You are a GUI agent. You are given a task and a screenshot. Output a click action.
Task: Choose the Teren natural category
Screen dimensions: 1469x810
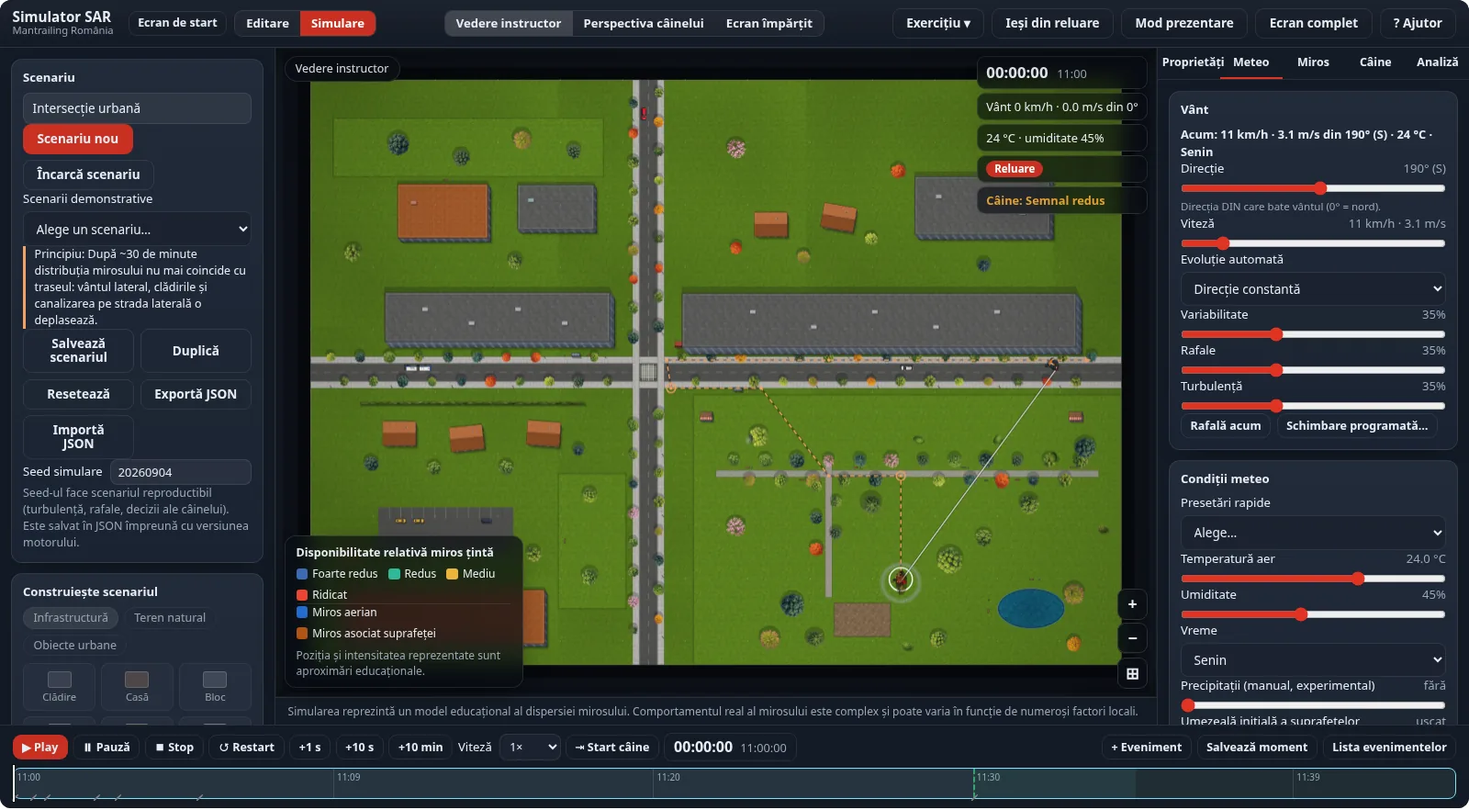pyautogui.click(x=170, y=618)
